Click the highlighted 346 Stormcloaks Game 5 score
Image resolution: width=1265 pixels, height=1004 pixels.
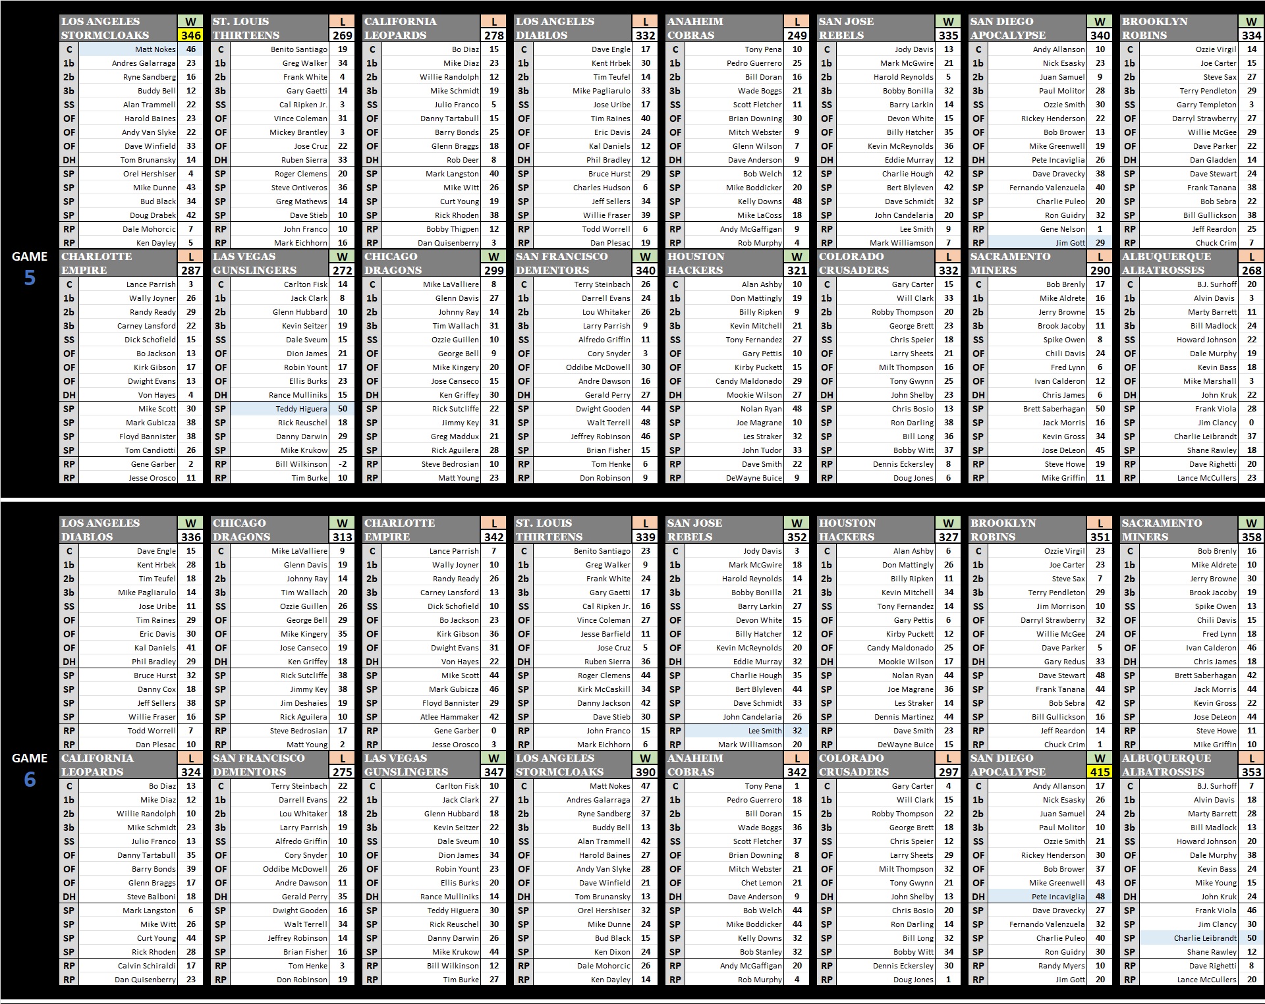[x=191, y=36]
